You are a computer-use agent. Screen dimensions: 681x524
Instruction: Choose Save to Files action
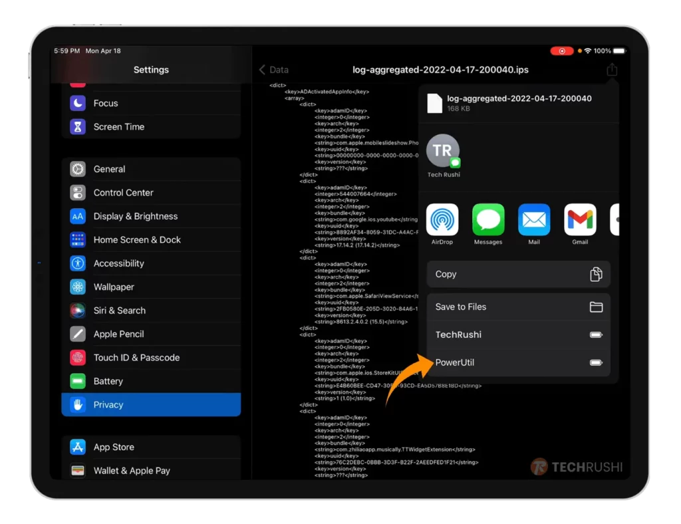click(x=519, y=307)
